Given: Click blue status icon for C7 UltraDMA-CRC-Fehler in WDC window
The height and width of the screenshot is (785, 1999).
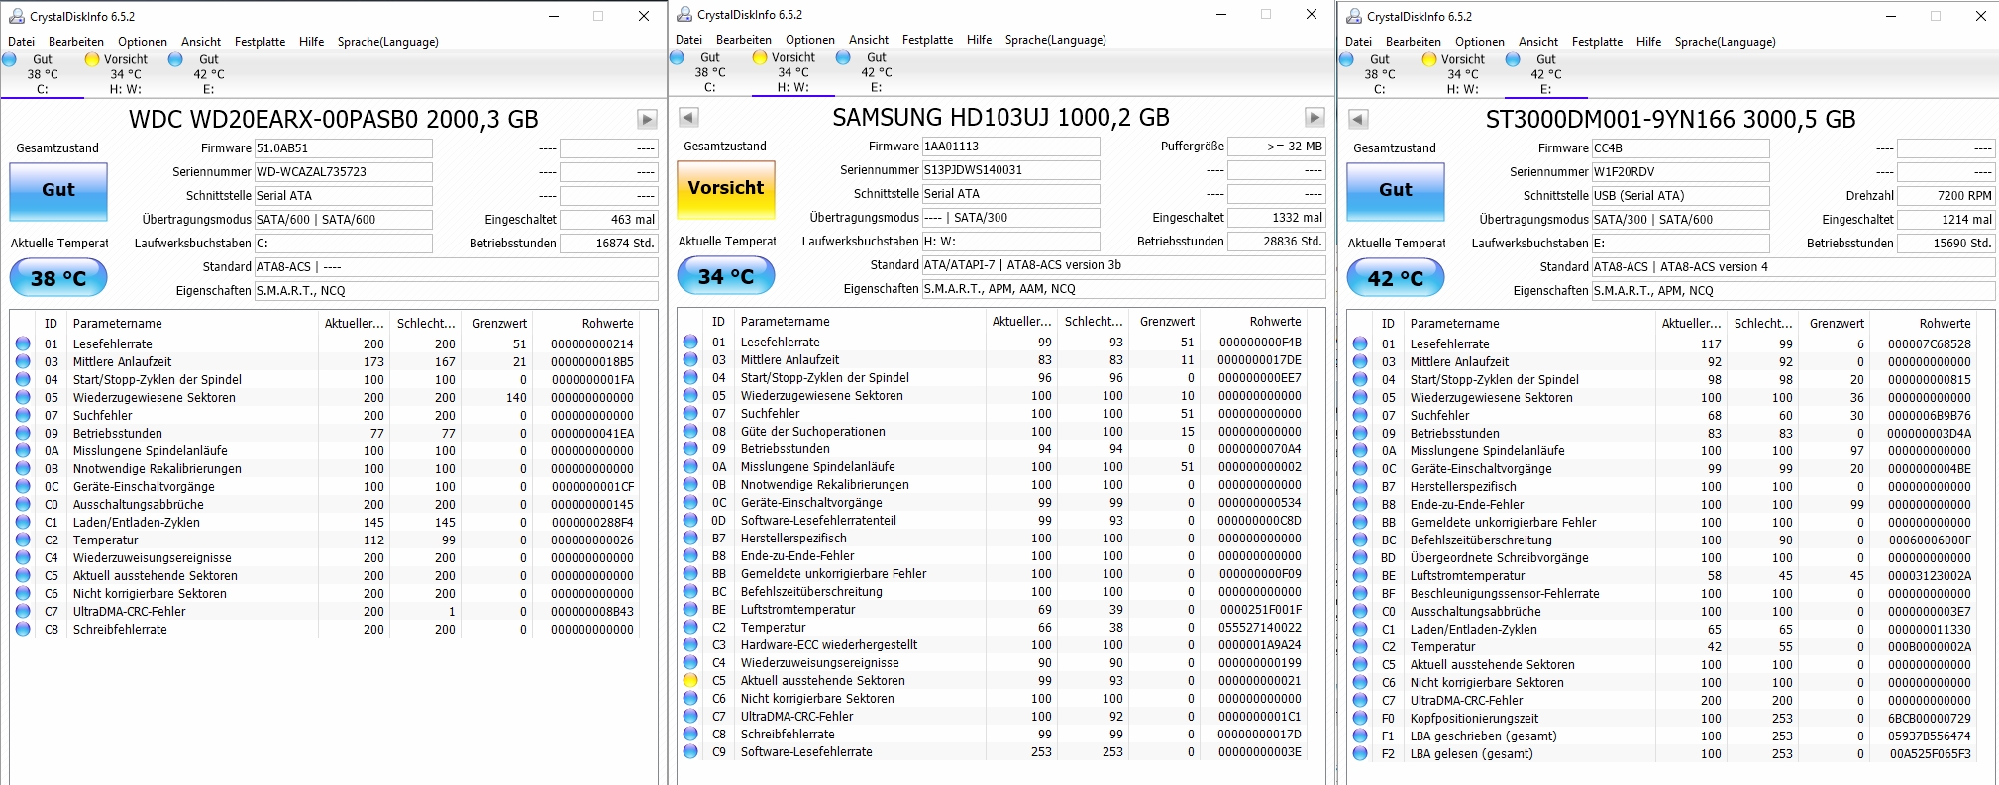Looking at the screenshot, I should click(23, 611).
